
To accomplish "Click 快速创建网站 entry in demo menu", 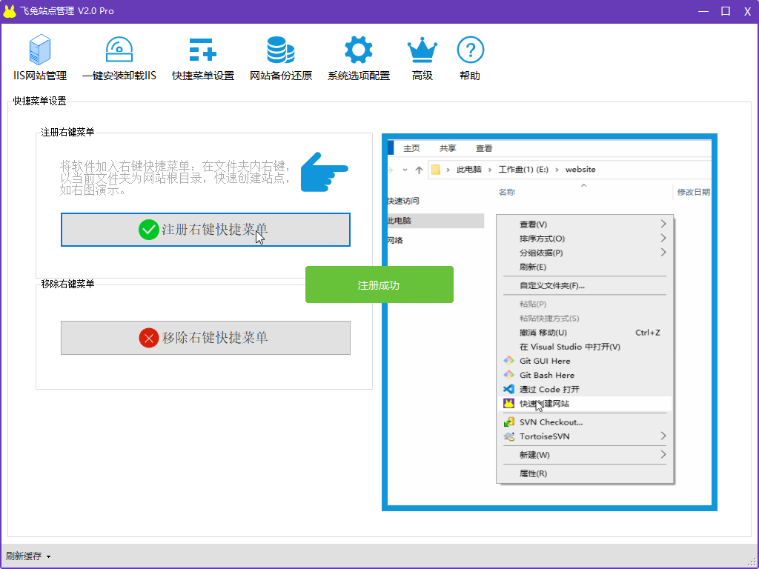I will [544, 404].
